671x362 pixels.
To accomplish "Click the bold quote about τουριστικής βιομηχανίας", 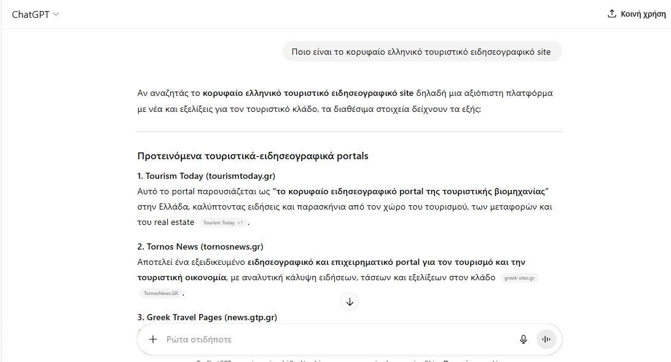I will point(410,191).
